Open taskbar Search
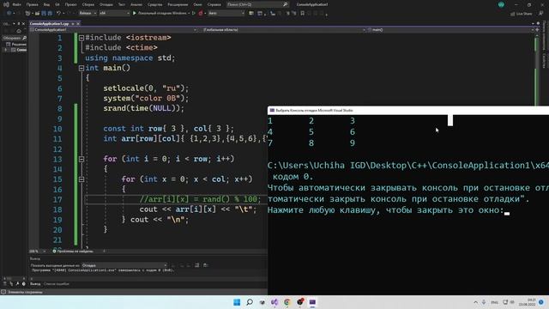 click(x=250, y=302)
